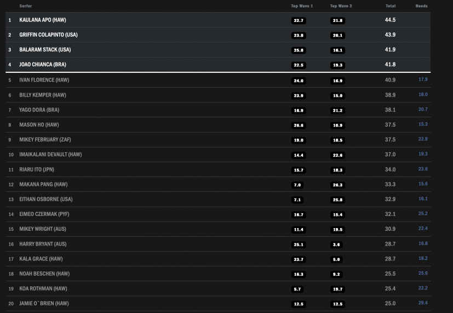Click Imaikalani Devault's 22.6 score badge
453x313 pixels.
coord(337,155)
